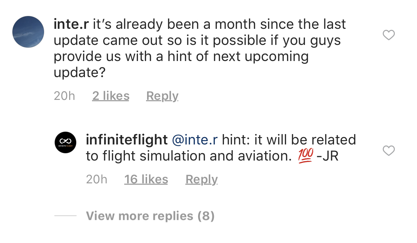Click the red 100 emoji
The width and height of the screenshot is (417, 243).
(x=306, y=156)
